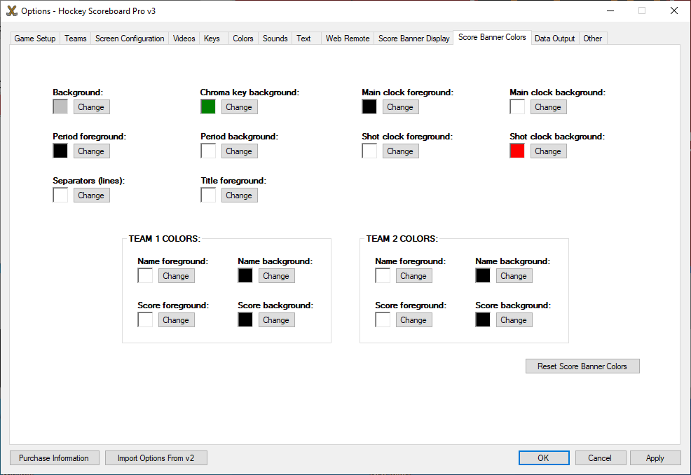
Task: Click Import Options From v2 button
Action: pyautogui.click(x=156, y=458)
